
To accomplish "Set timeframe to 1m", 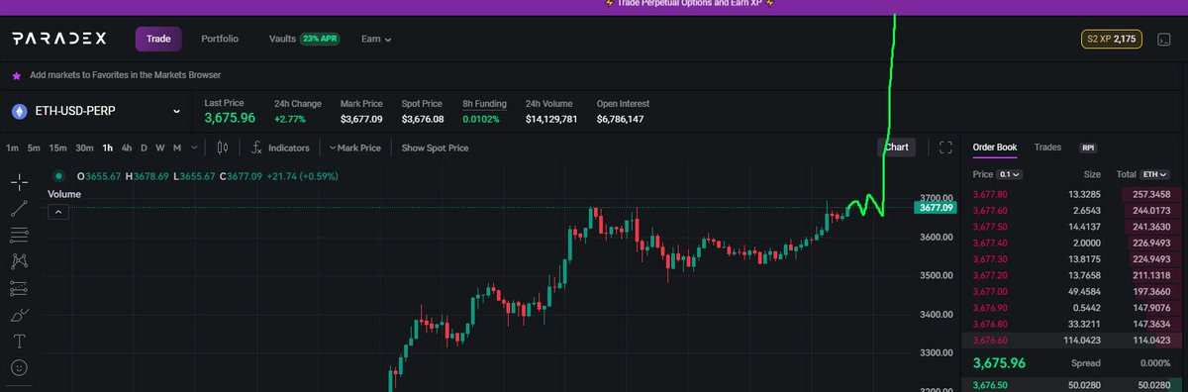I will [13, 147].
